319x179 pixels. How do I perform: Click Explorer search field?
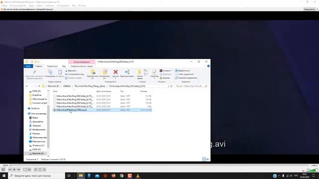(x=191, y=86)
